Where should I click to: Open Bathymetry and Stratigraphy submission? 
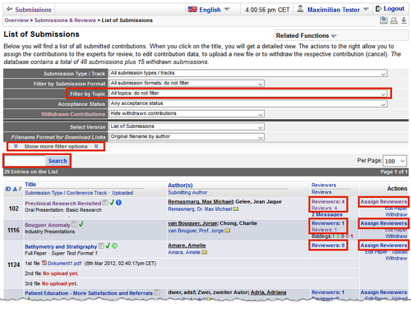pyautogui.click(x=61, y=246)
